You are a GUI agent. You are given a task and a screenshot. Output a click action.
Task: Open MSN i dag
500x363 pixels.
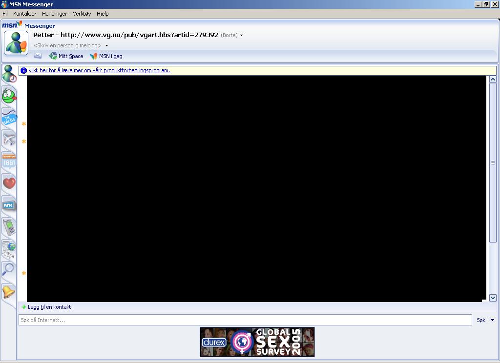[106, 56]
